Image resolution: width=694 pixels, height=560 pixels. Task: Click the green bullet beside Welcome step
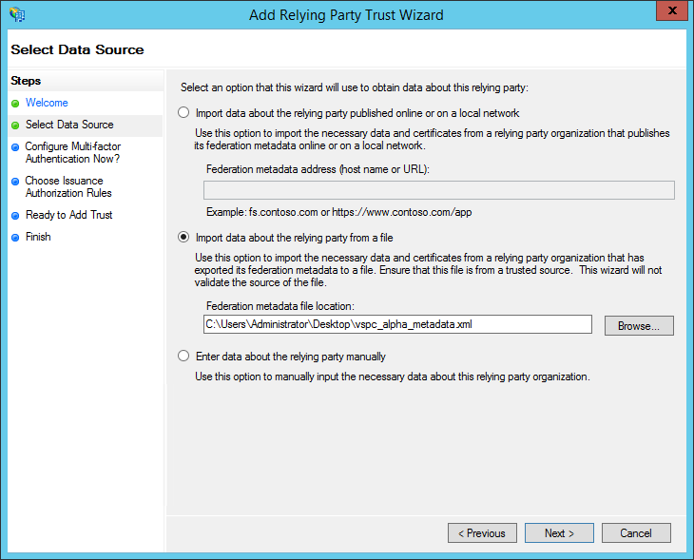[x=15, y=103]
